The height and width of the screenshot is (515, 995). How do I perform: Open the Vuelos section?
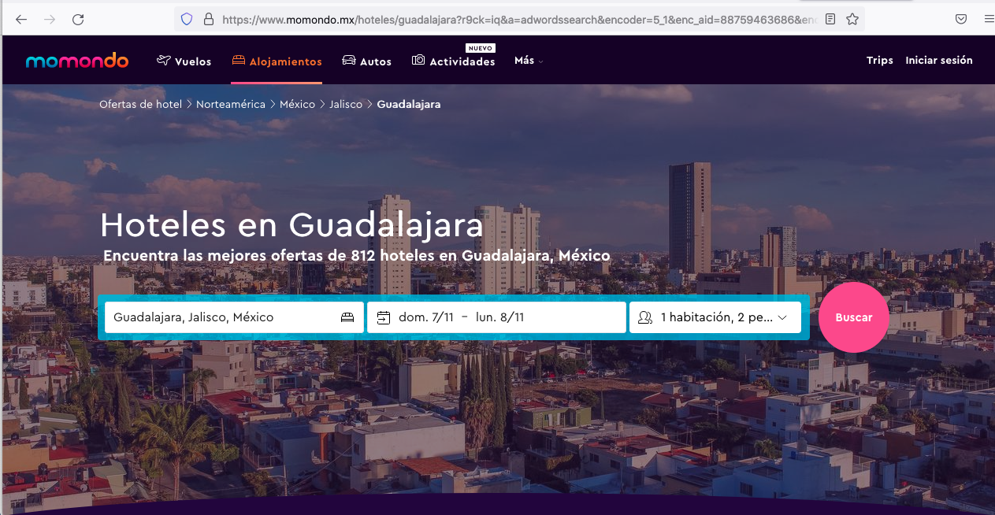click(184, 61)
